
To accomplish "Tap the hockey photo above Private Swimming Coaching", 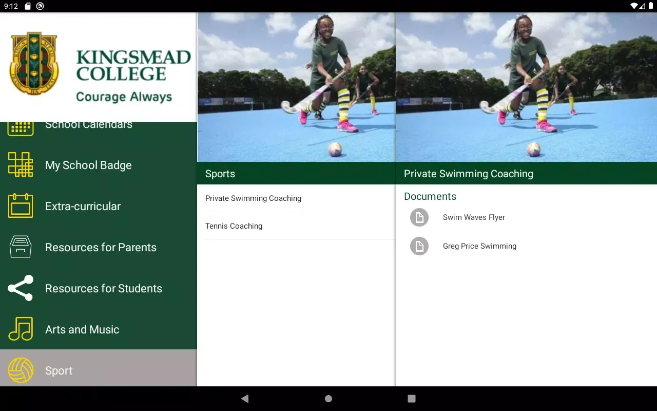I will (x=526, y=87).
